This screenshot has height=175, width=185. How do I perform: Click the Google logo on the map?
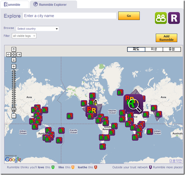[13, 159]
